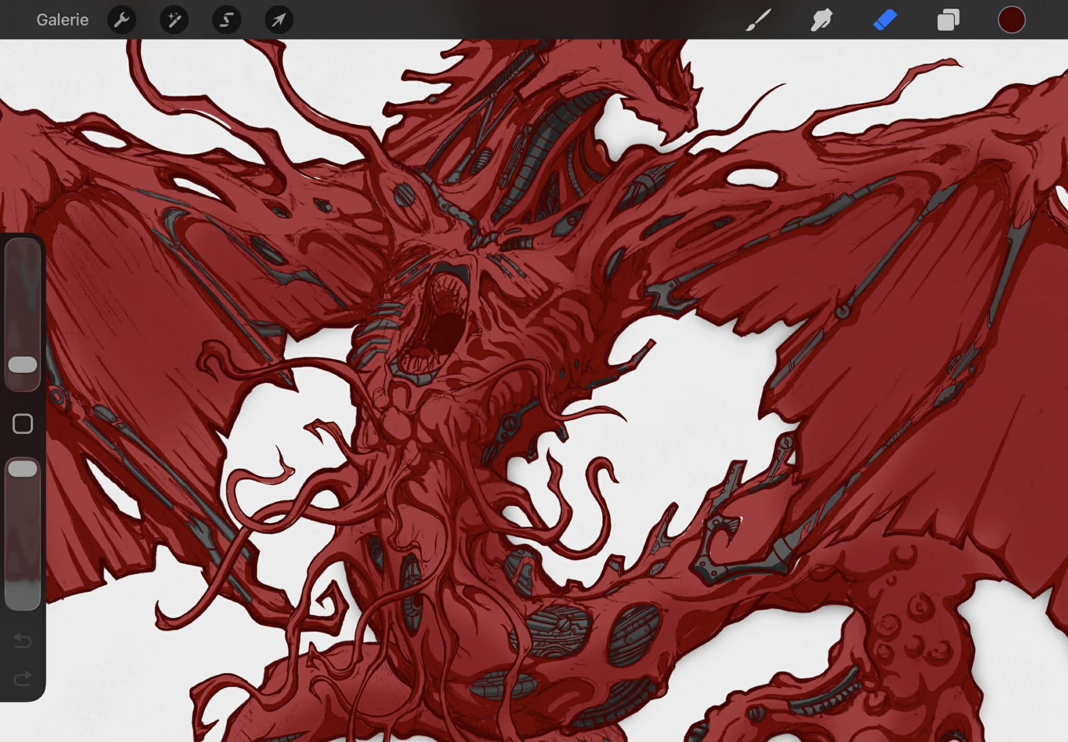Screen dimensions: 1068x742
Task: Tap the active blue Eraser tool
Action: (884, 20)
